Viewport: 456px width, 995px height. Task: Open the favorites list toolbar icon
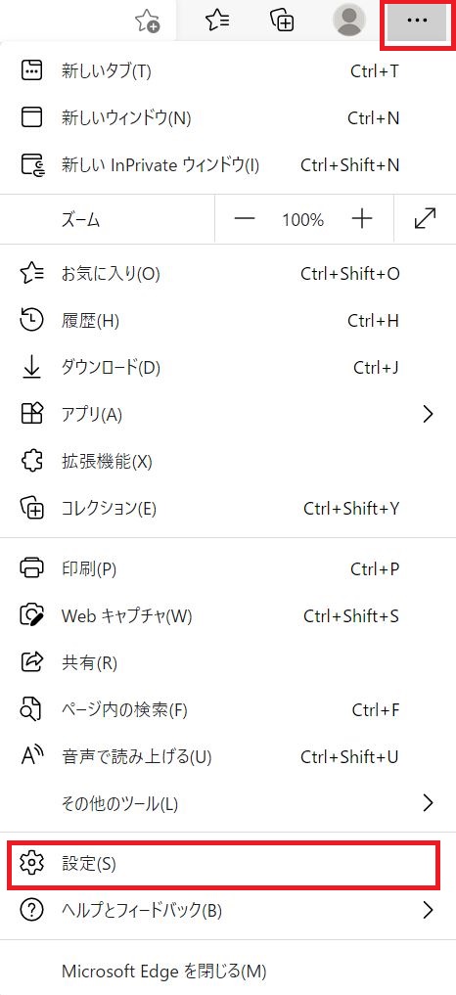217,21
